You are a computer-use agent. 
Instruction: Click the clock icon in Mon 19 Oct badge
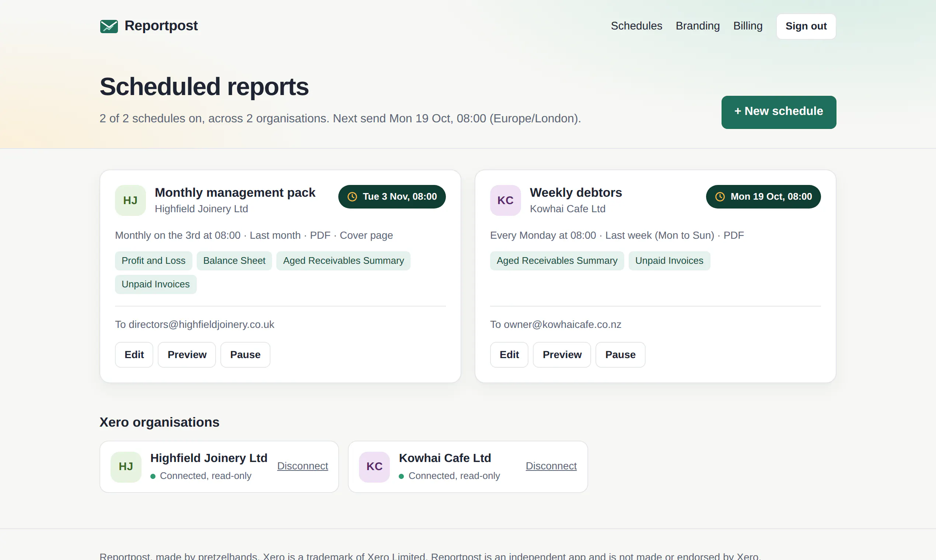tap(720, 197)
